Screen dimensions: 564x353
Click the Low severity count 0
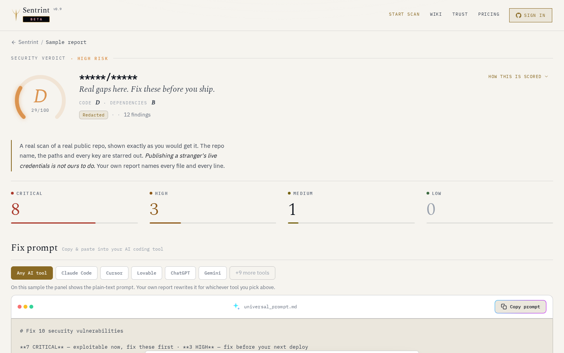point(431,209)
